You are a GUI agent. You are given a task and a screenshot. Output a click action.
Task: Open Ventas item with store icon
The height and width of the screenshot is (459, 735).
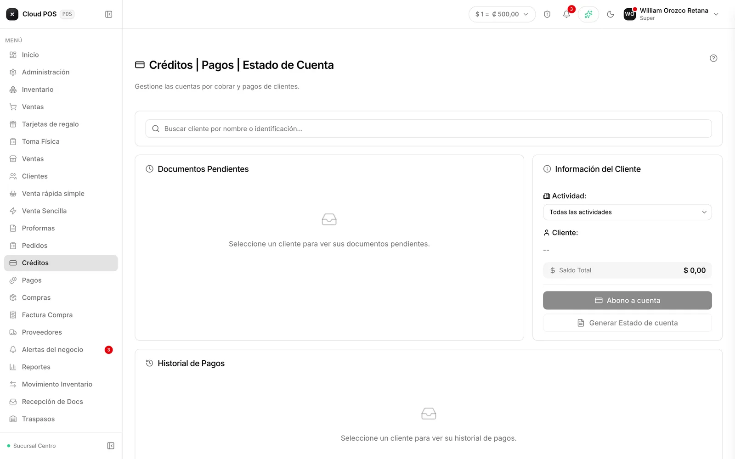tap(61, 159)
